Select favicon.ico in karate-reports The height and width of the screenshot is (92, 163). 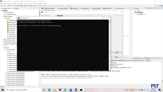11,54
